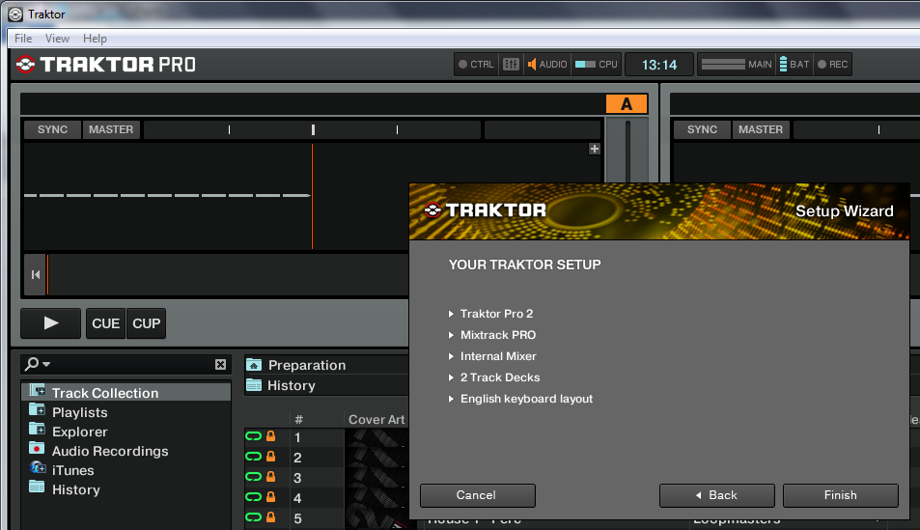Viewport: 920px width, 530px height.
Task: Click the Play button on Deck A
Action: click(x=51, y=323)
